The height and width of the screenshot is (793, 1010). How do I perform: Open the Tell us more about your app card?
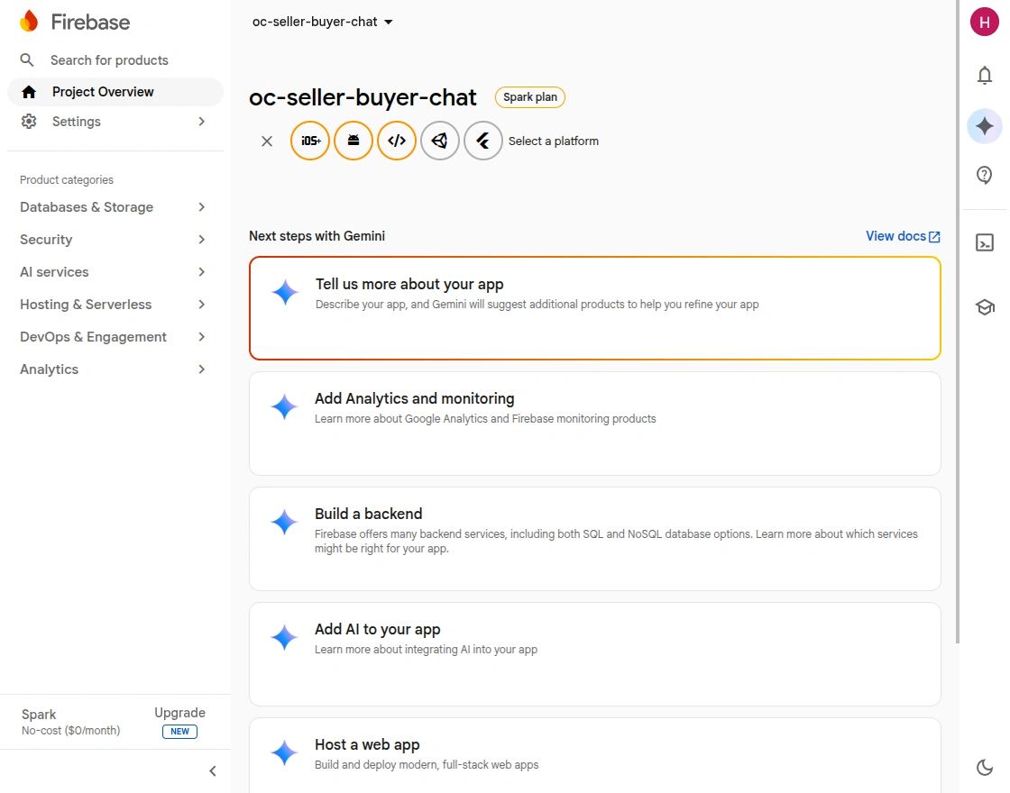click(594, 308)
